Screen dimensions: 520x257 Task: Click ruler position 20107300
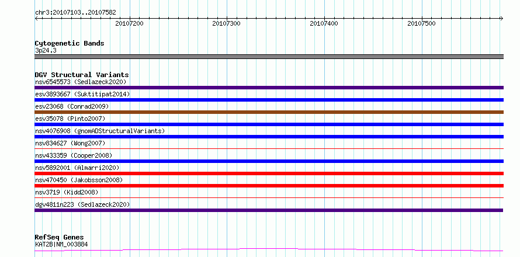click(x=227, y=23)
